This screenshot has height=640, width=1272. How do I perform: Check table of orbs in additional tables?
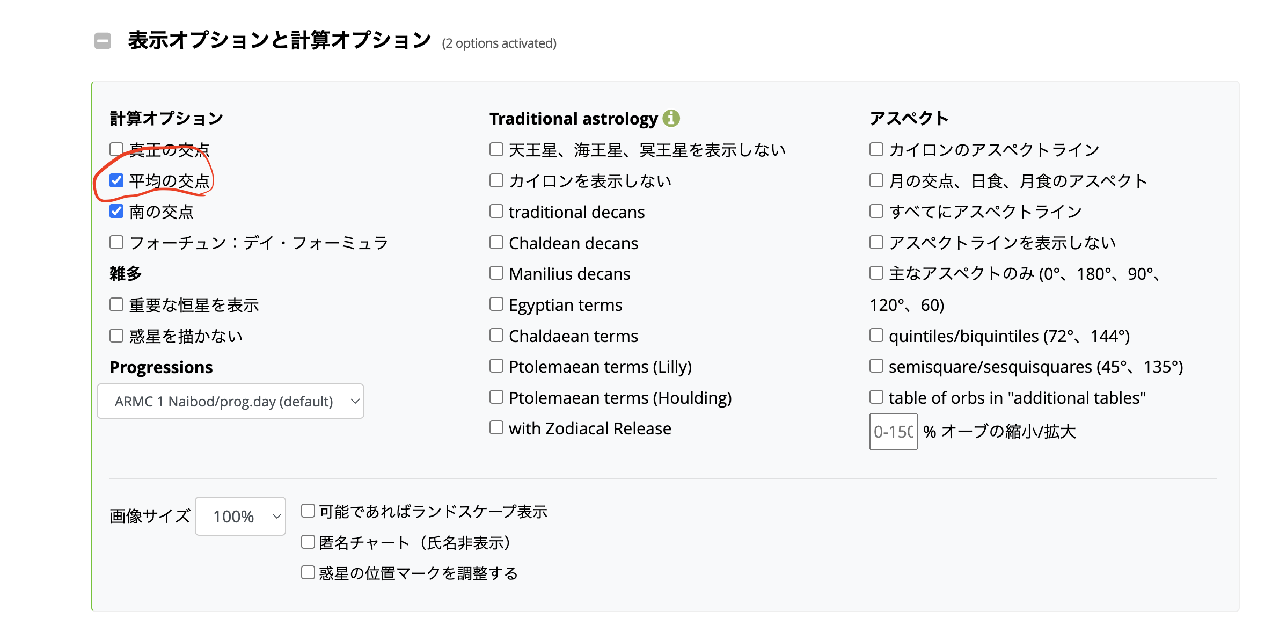[876, 397]
